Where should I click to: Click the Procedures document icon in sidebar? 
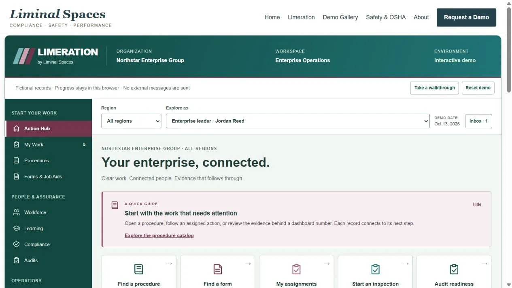[x=16, y=161]
